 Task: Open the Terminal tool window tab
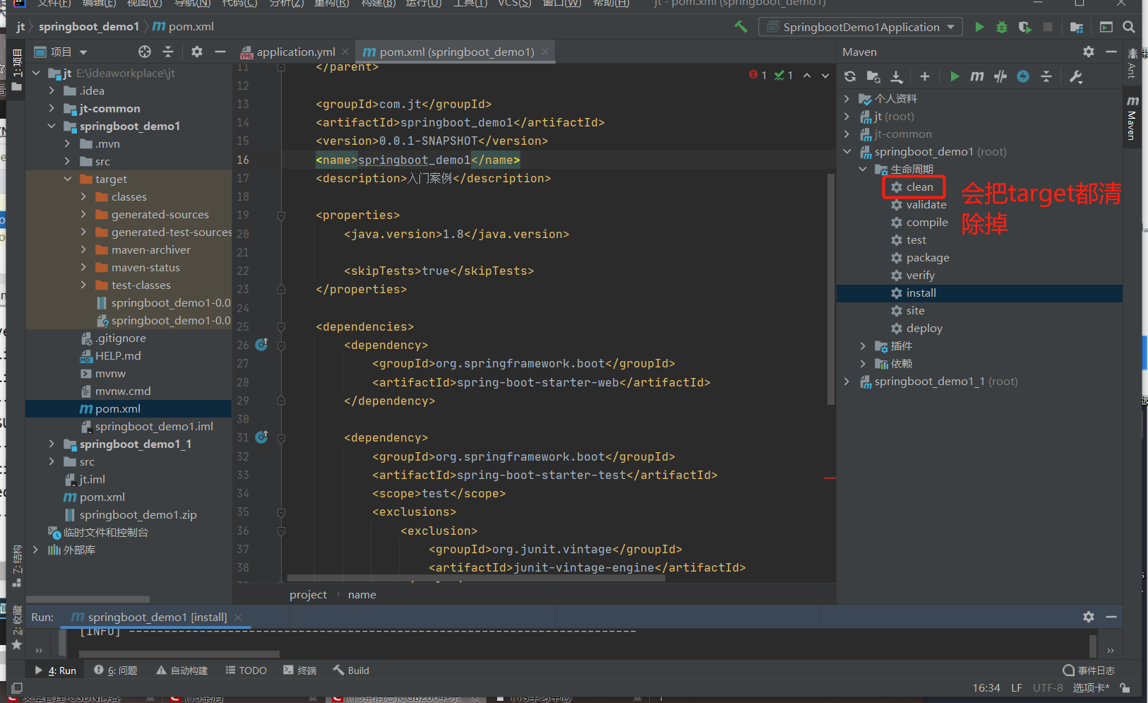point(299,670)
